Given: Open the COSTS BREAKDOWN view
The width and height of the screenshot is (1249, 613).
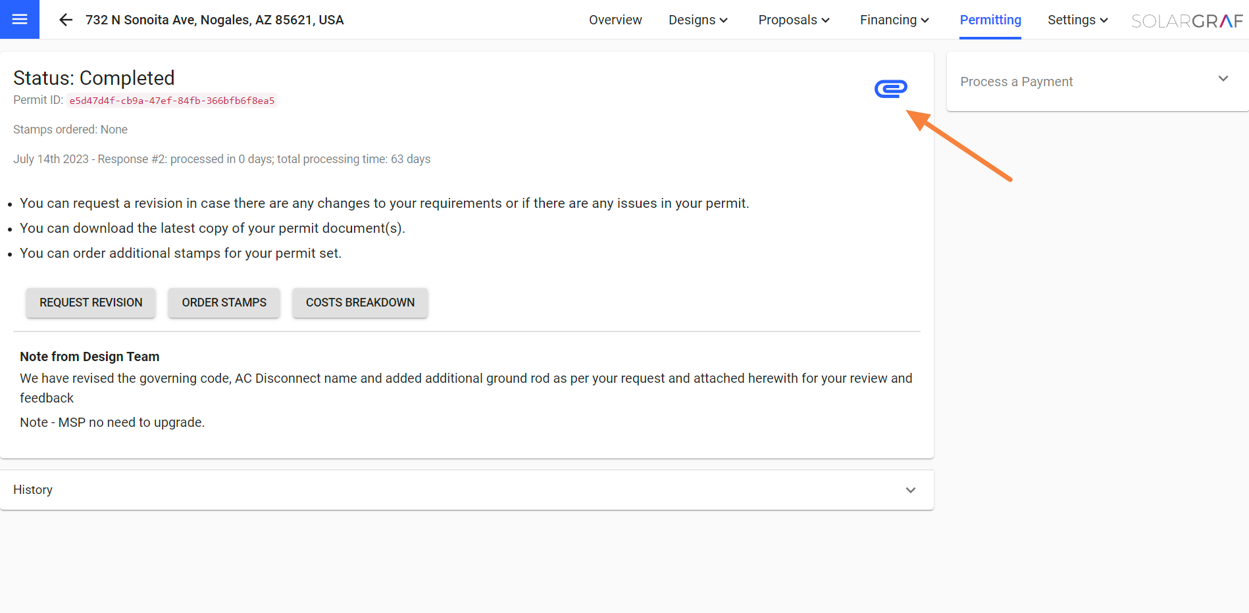Looking at the screenshot, I should click(x=360, y=303).
